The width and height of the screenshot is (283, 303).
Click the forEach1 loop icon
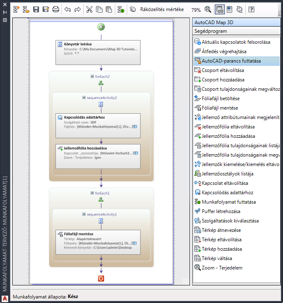101,200
